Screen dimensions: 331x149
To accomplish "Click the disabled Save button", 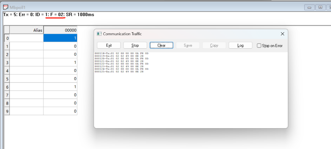I will [188, 45].
